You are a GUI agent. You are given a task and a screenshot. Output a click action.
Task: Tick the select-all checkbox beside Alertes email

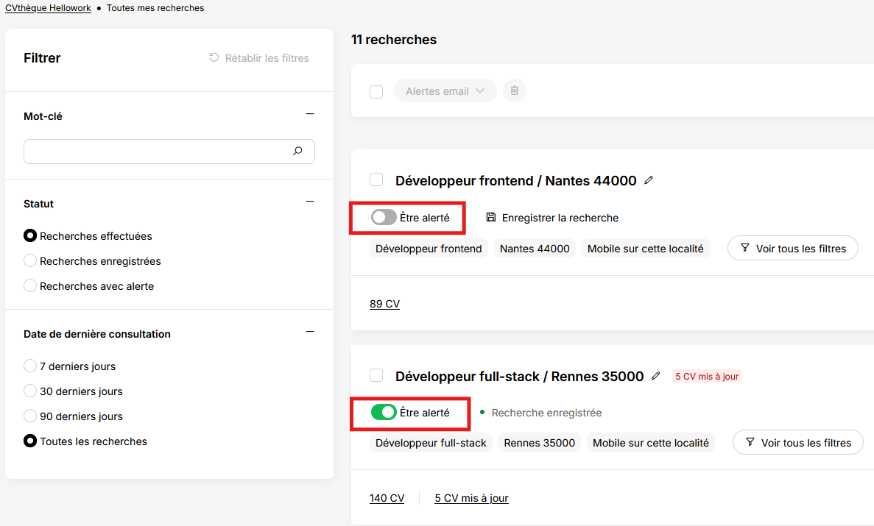click(x=376, y=91)
